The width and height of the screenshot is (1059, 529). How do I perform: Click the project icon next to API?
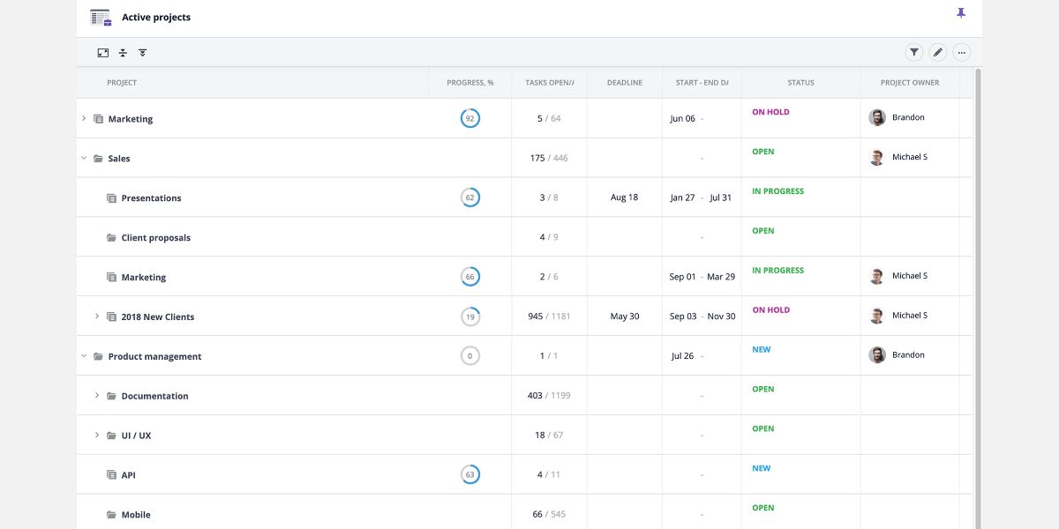[109, 474]
